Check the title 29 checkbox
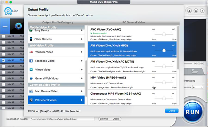The width and height of the screenshot is (208, 127). click(x=4, y=48)
